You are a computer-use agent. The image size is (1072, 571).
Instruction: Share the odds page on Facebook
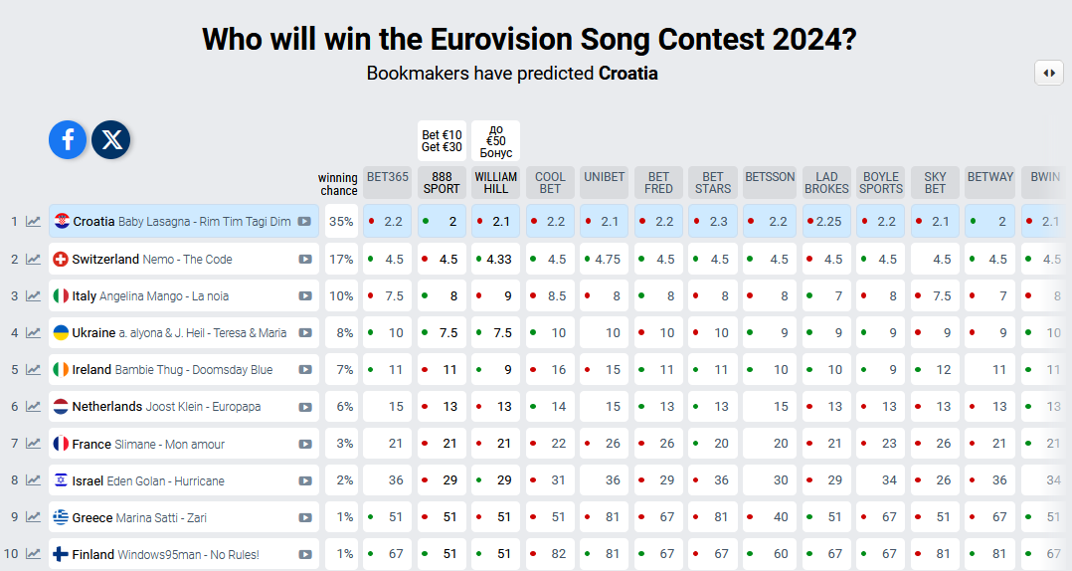68,140
